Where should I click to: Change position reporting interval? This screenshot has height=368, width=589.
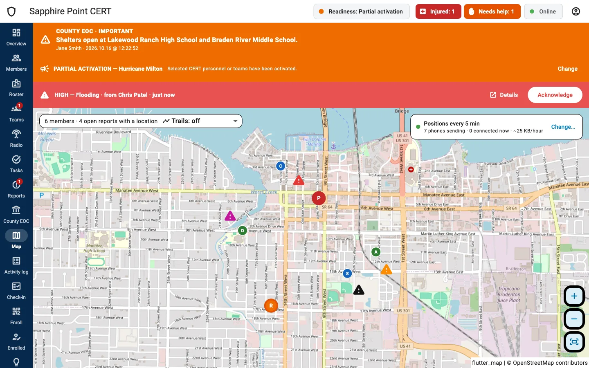click(563, 127)
